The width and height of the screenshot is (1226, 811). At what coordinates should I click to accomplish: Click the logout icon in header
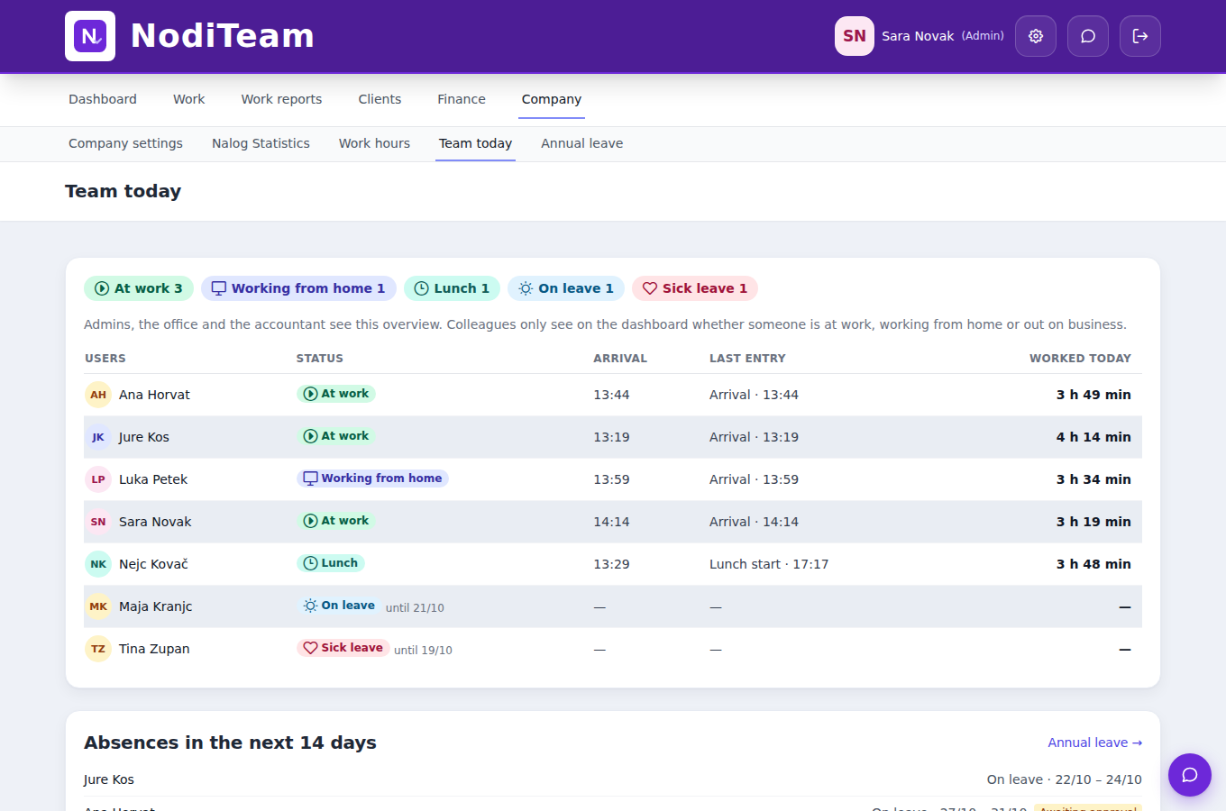1140,36
